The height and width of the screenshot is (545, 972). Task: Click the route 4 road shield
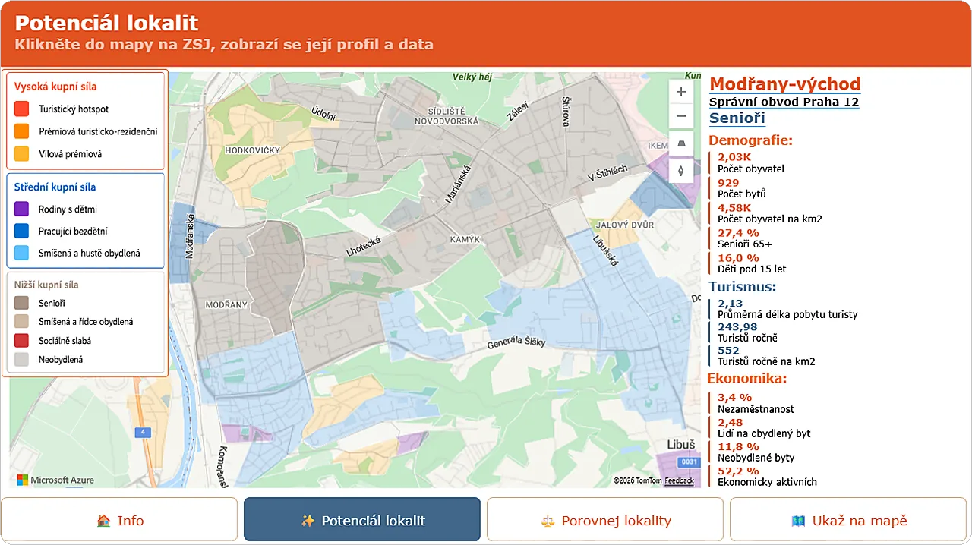pyautogui.click(x=142, y=433)
